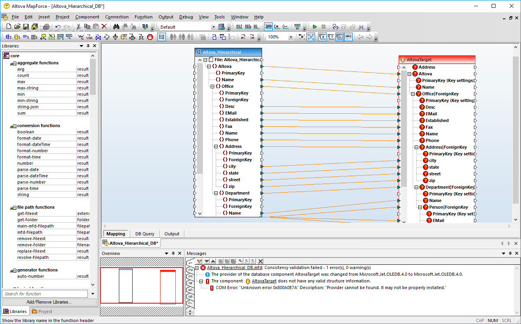Click the Add/Remove Libraries button
Image resolution: width=521 pixels, height=324 pixels.
pyautogui.click(x=49, y=302)
